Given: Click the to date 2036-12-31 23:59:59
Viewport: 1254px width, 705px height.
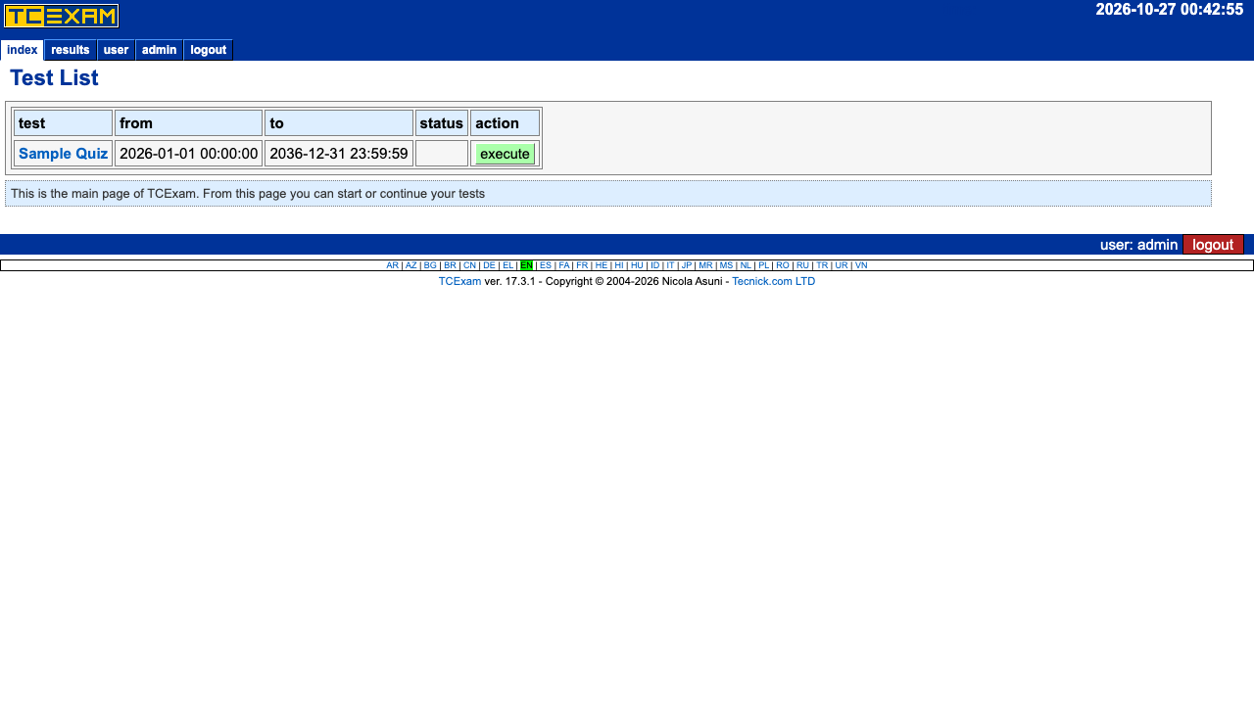Looking at the screenshot, I should point(339,154).
